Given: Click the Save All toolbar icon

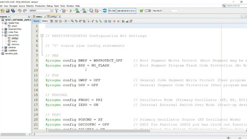Looking at the screenshot, I should pyautogui.click(x=13, y=11).
